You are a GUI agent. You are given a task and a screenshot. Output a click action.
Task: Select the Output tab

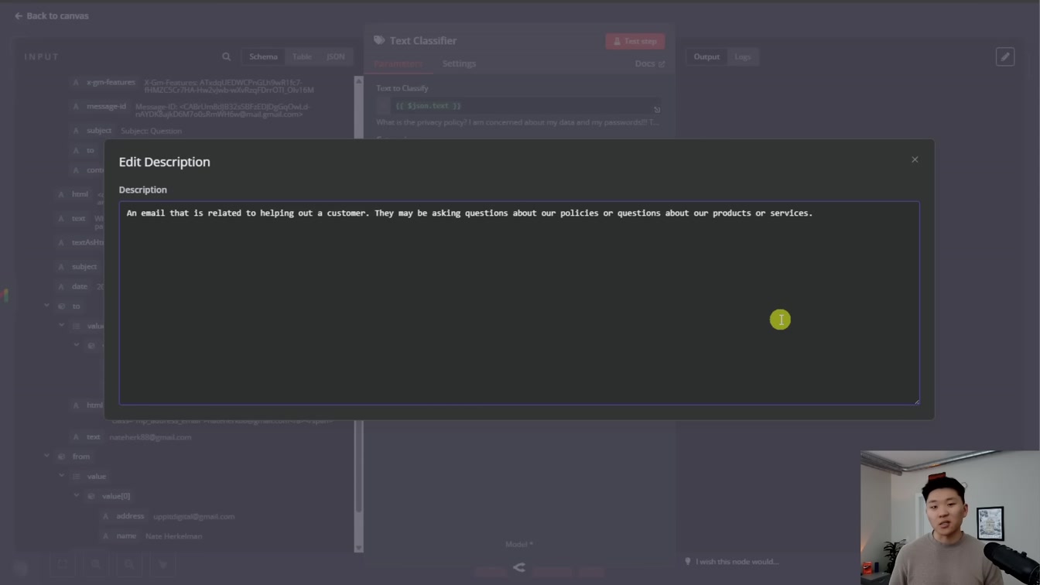[706, 56]
